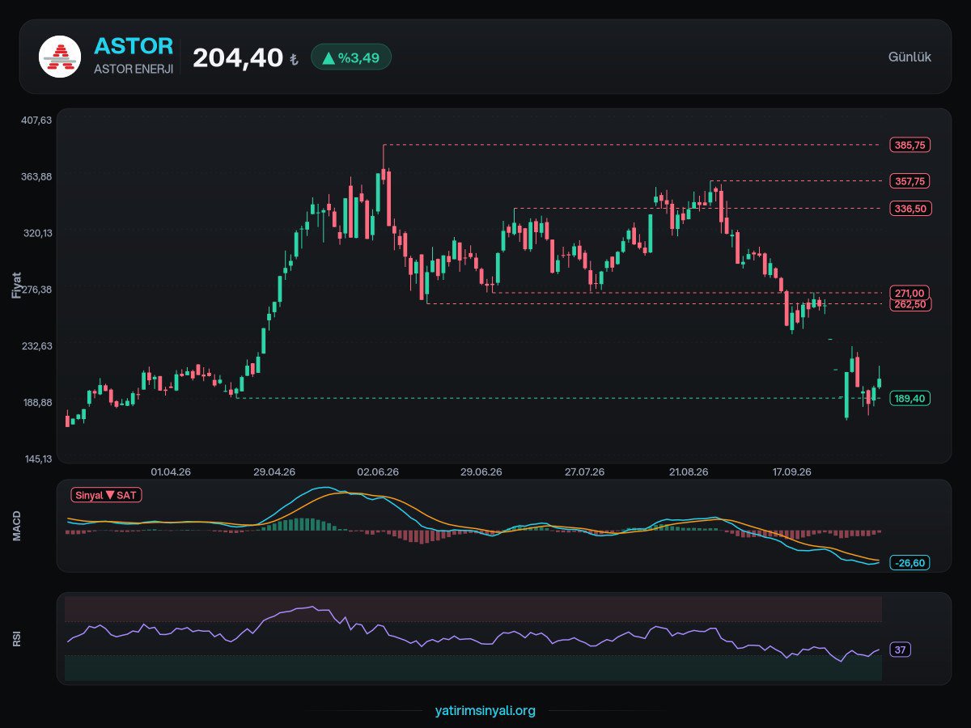Click the 01.04.26 date axis label
Viewport: 971px width, 728px height.
point(171,472)
